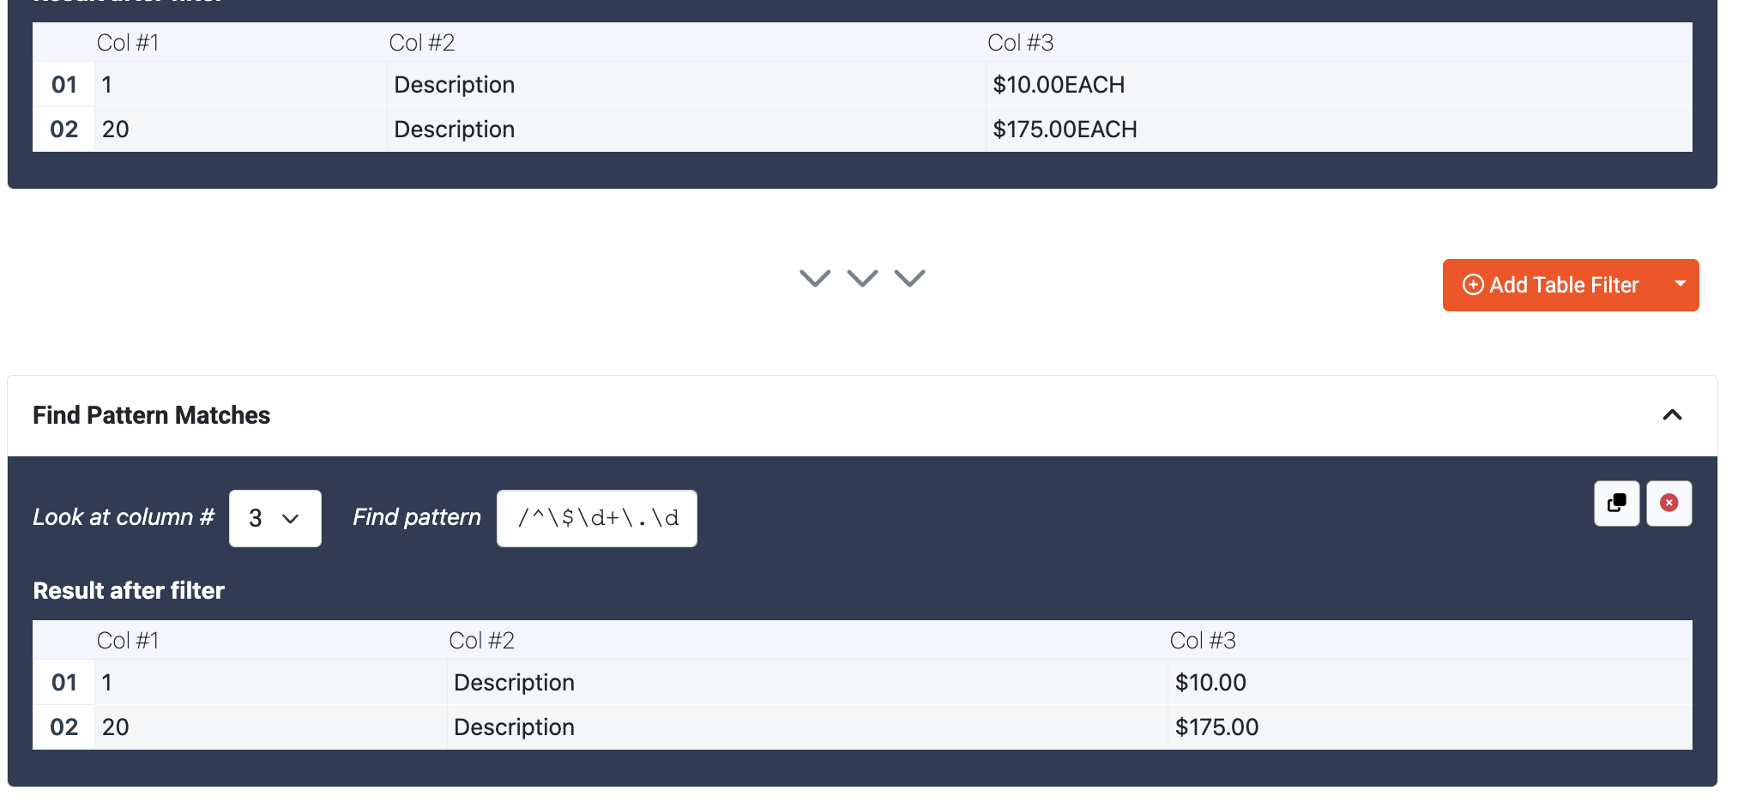1738x796 pixels.
Task: Click the Find pattern input field
Action: coord(597,518)
